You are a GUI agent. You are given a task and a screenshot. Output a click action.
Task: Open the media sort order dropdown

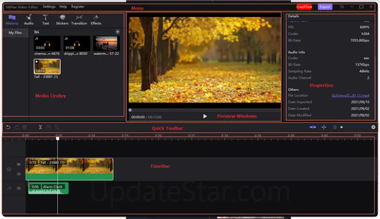click(37, 32)
